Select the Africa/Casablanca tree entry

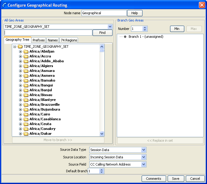pyautogui.click(x=45, y=119)
